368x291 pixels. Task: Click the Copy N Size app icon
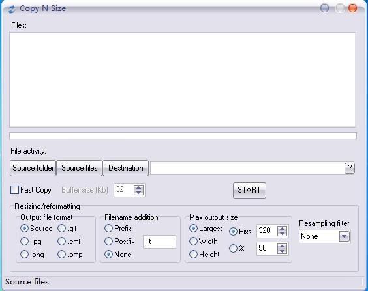tap(12, 9)
